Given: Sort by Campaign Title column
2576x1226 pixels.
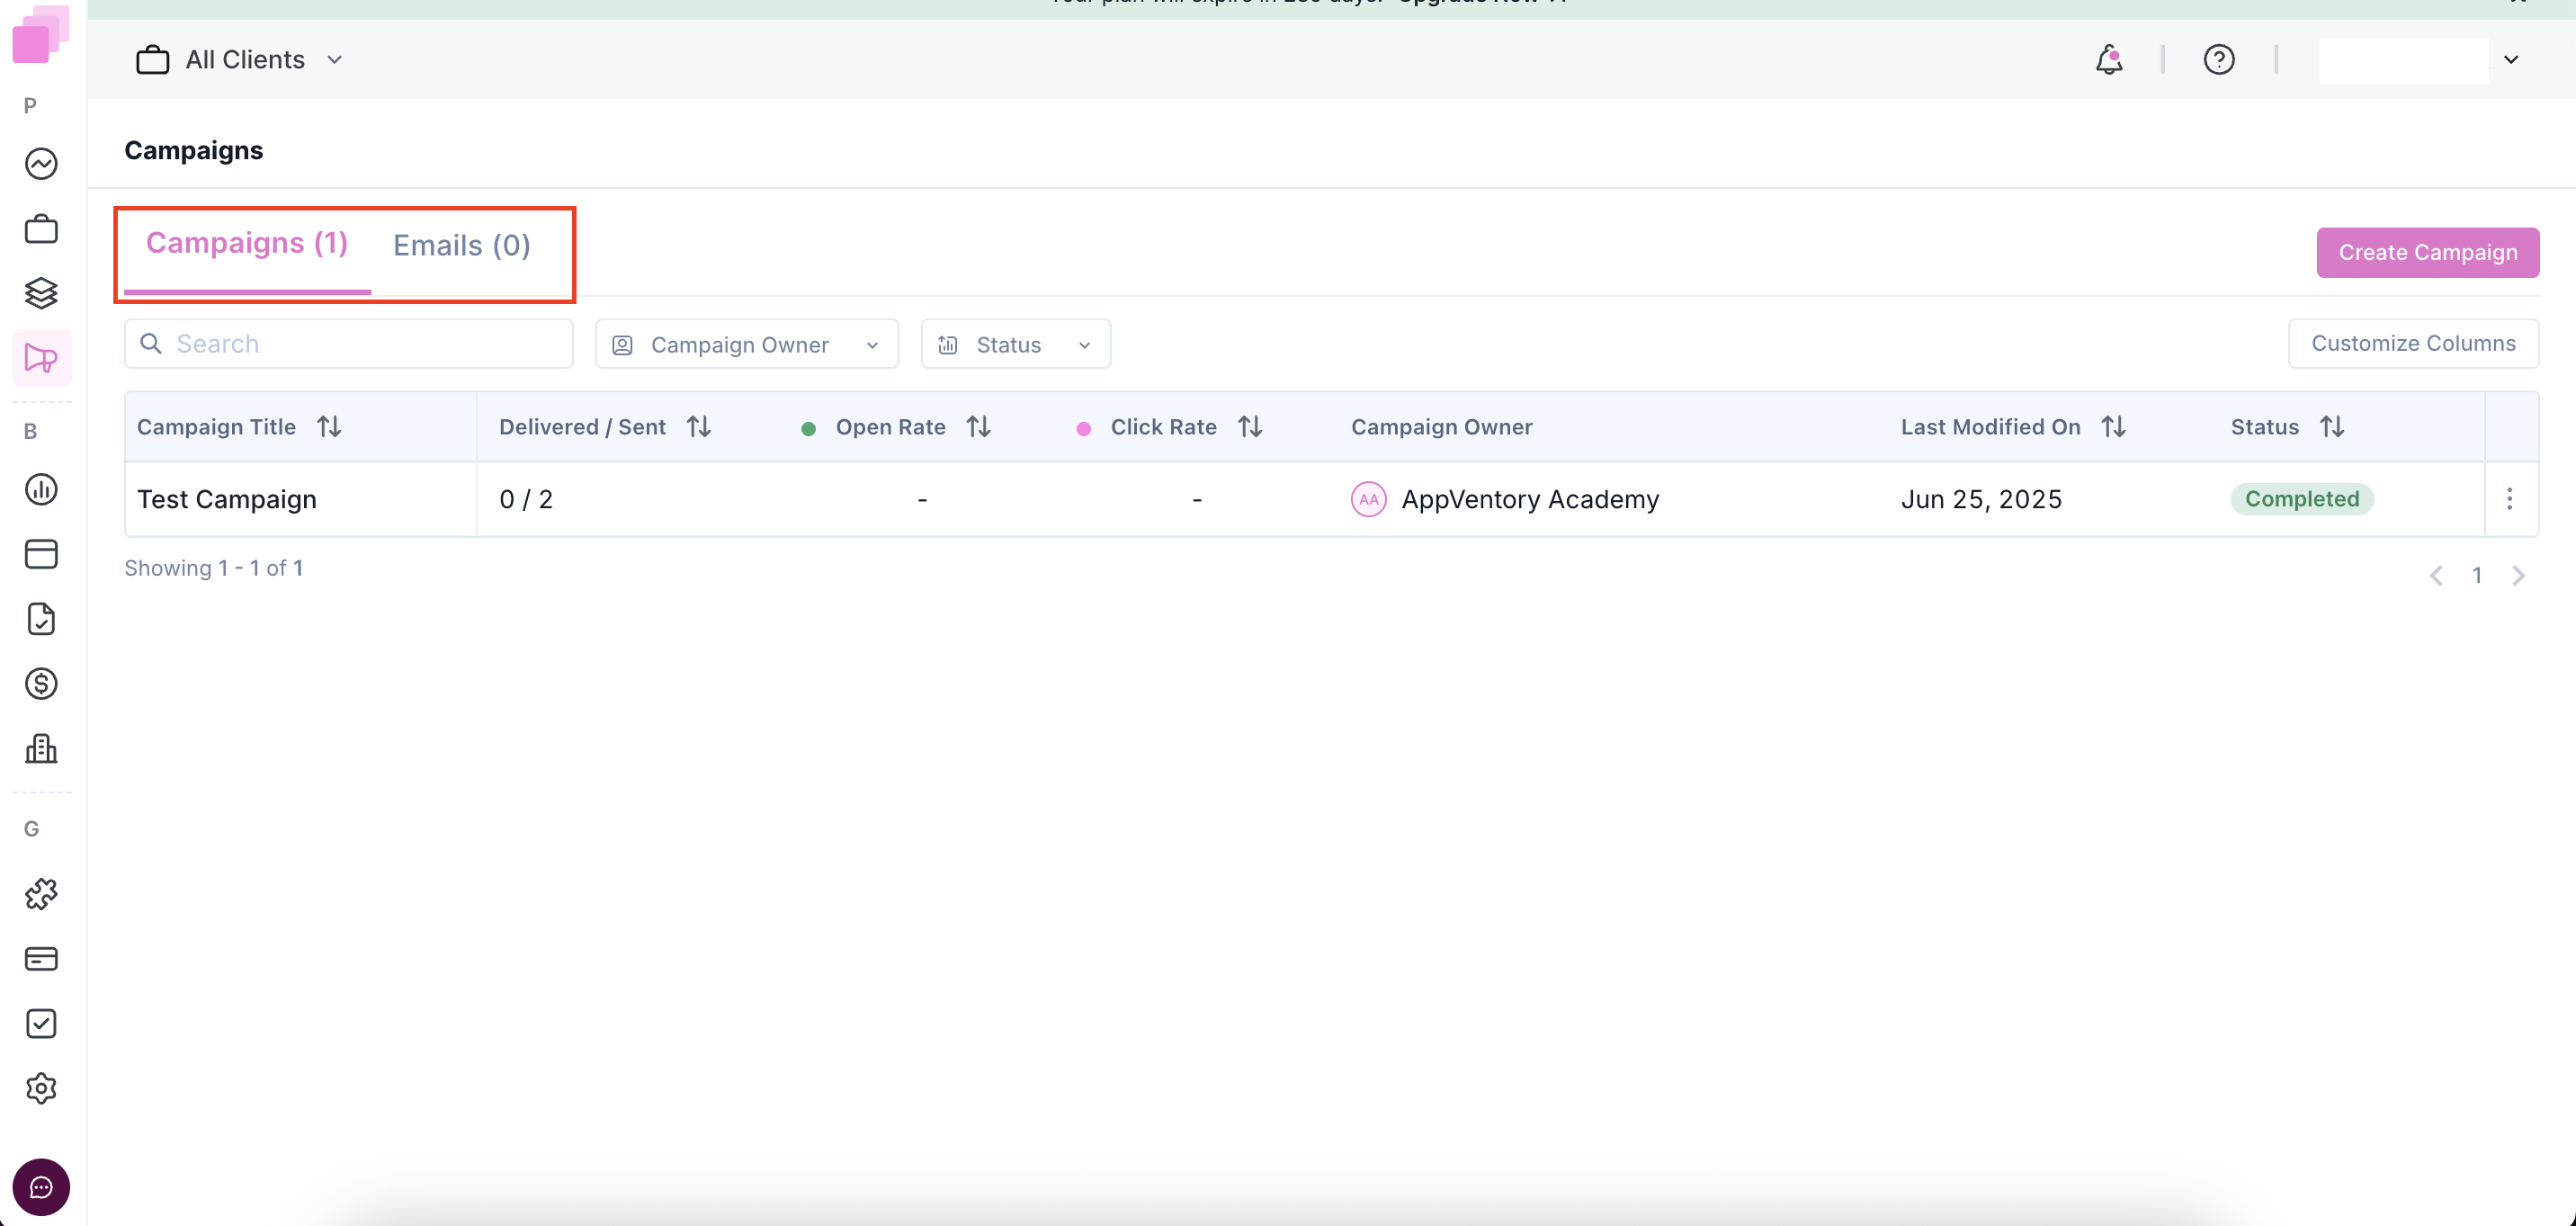Looking at the screenshot, I should pos(329,427).
